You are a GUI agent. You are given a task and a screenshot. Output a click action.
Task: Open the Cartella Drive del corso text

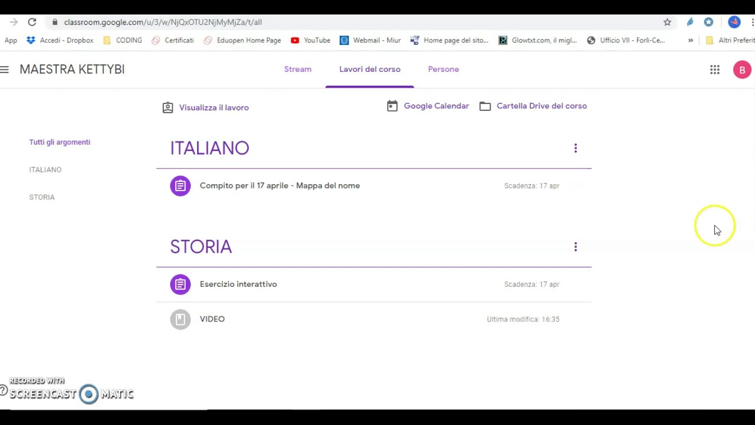[x=541, y=106]
